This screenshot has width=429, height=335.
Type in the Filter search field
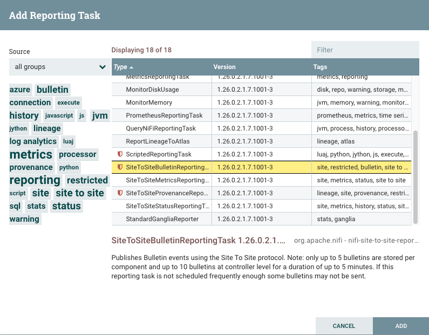pos(364,50)
